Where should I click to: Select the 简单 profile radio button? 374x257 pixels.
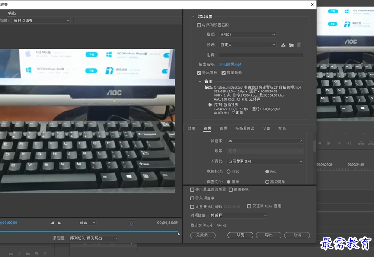pos(228,181)
